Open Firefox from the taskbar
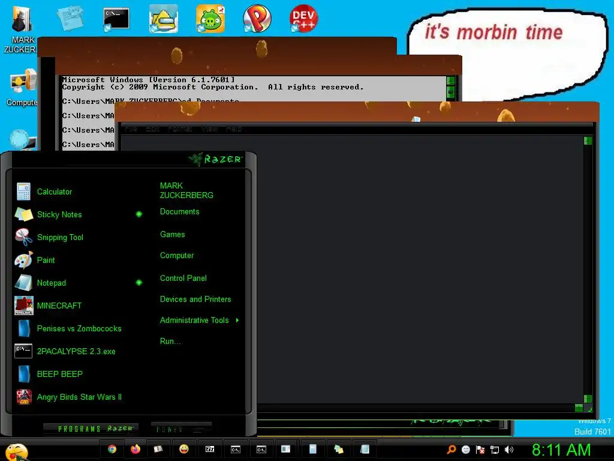614x461 pixels. click(x=136, y=449)
